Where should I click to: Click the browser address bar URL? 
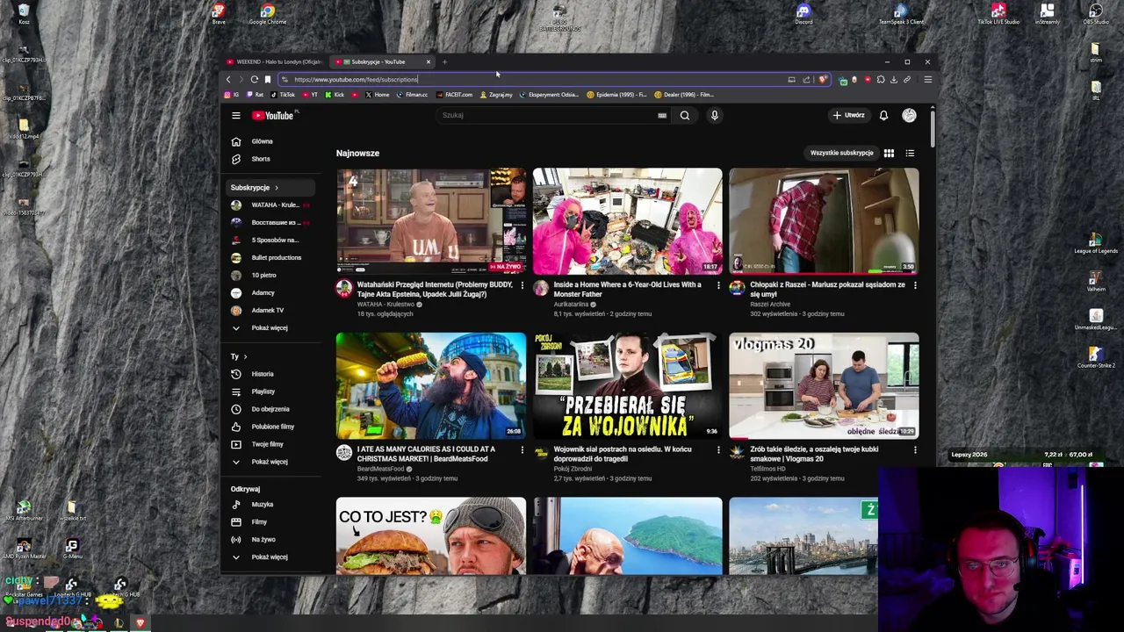(x=356, y=79)
